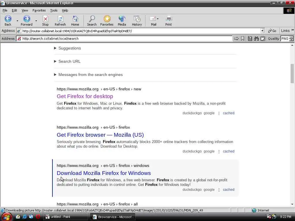
Task: Open the Favorites menu
Action: [39, 10]
